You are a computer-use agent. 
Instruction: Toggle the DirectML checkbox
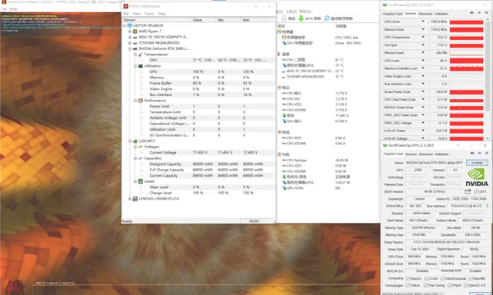471,279
